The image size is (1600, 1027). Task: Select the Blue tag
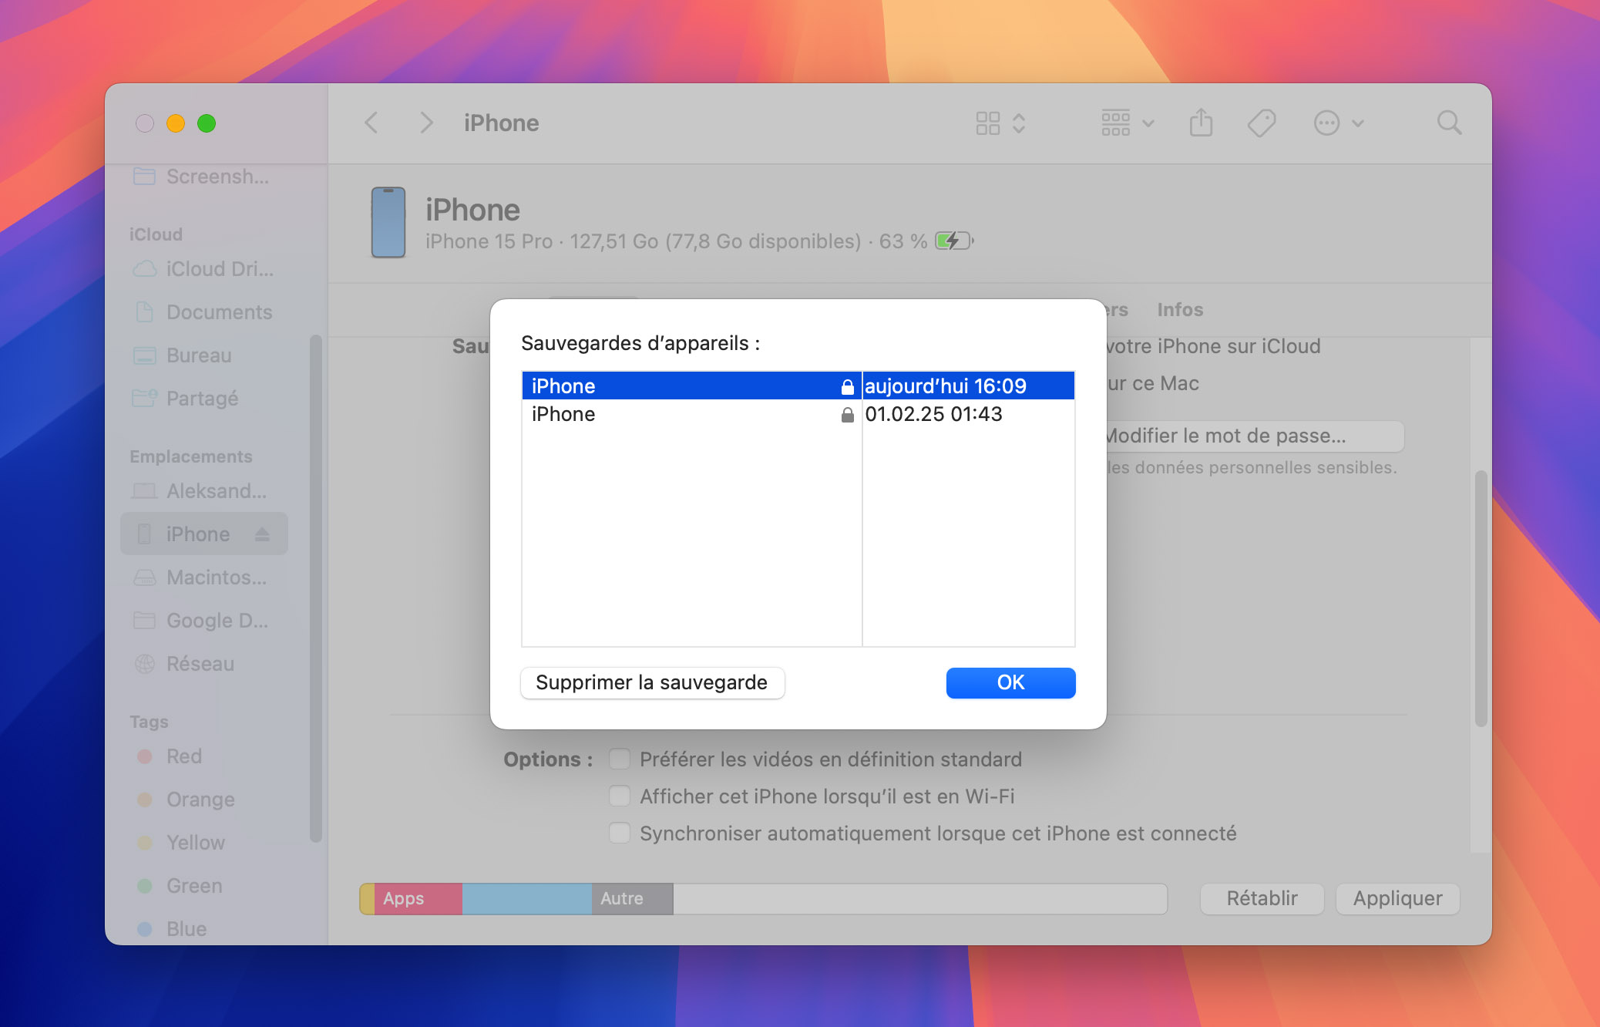click(x=204, y=929)
